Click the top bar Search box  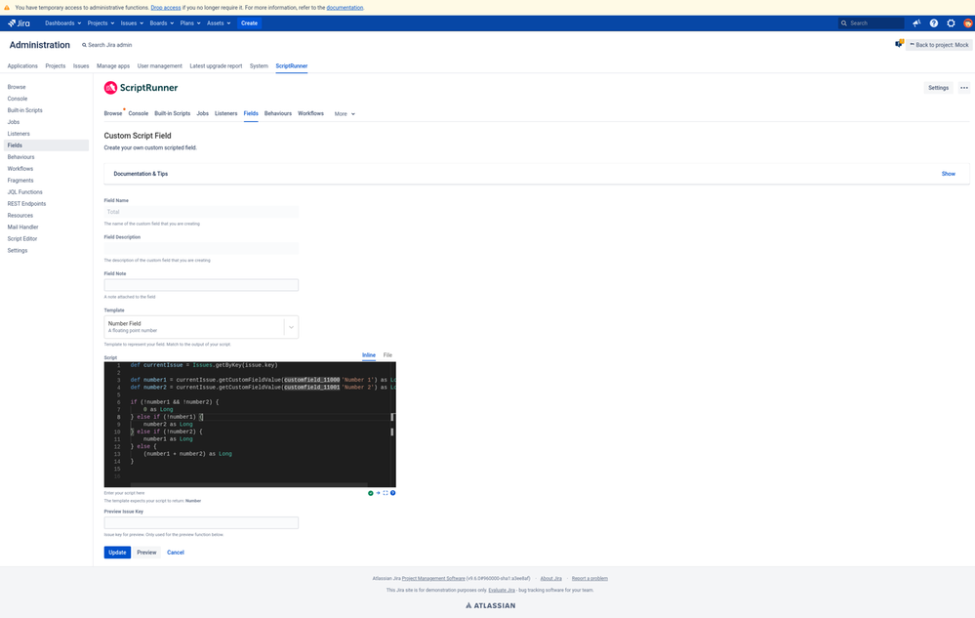[872, 23]
